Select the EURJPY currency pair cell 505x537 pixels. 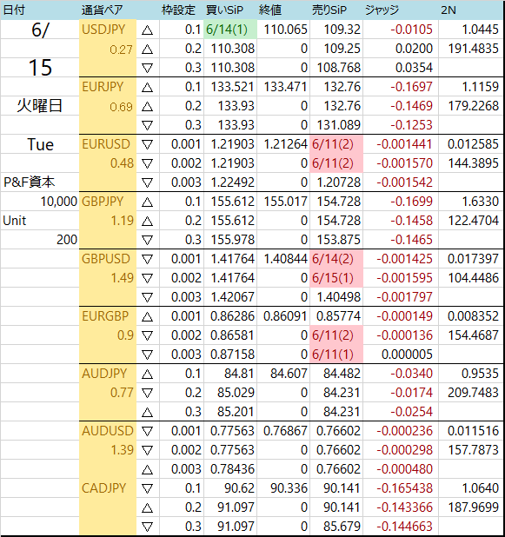click(108, 87)
